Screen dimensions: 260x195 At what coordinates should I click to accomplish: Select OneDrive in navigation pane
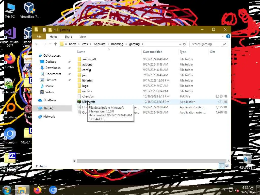[x=50, y=100]
